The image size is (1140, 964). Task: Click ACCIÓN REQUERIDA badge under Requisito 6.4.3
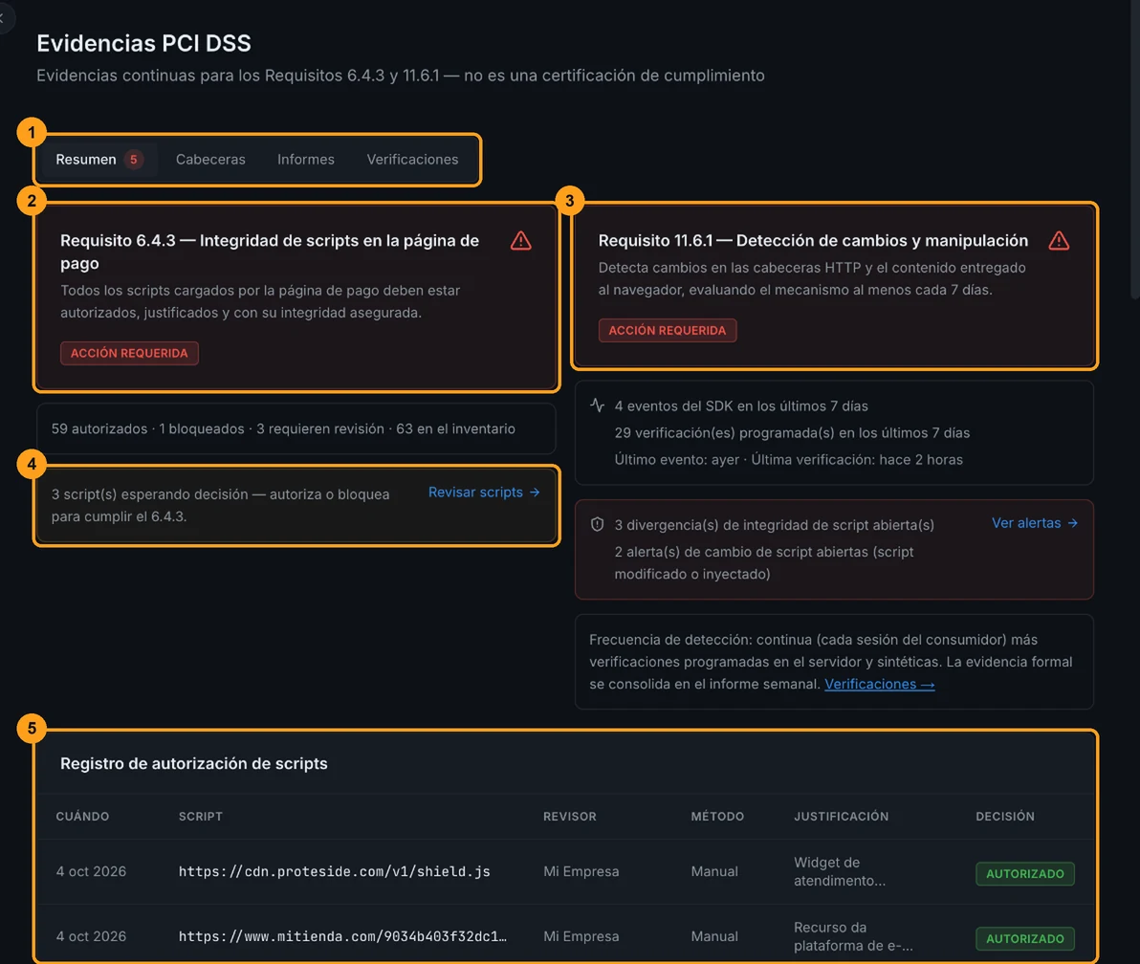[x=129, y=353]
